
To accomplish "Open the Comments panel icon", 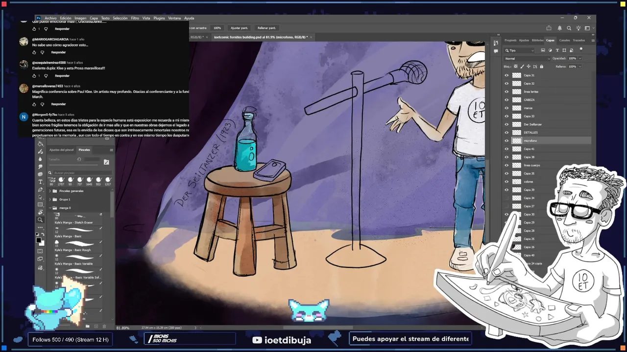I will coord(496,51).
